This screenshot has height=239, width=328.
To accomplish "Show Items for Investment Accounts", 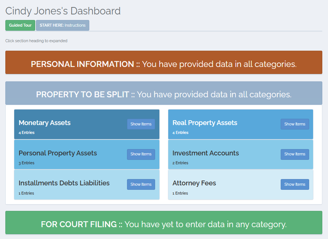I will 295,154.
